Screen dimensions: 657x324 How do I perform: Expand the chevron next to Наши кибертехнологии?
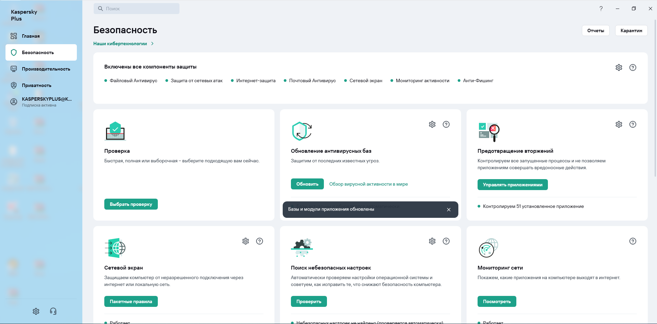click(x=152, y=43)
